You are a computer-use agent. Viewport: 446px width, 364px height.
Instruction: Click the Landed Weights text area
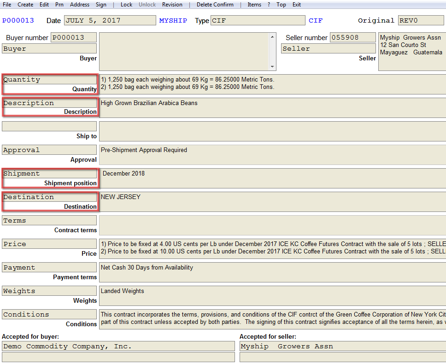272,296
